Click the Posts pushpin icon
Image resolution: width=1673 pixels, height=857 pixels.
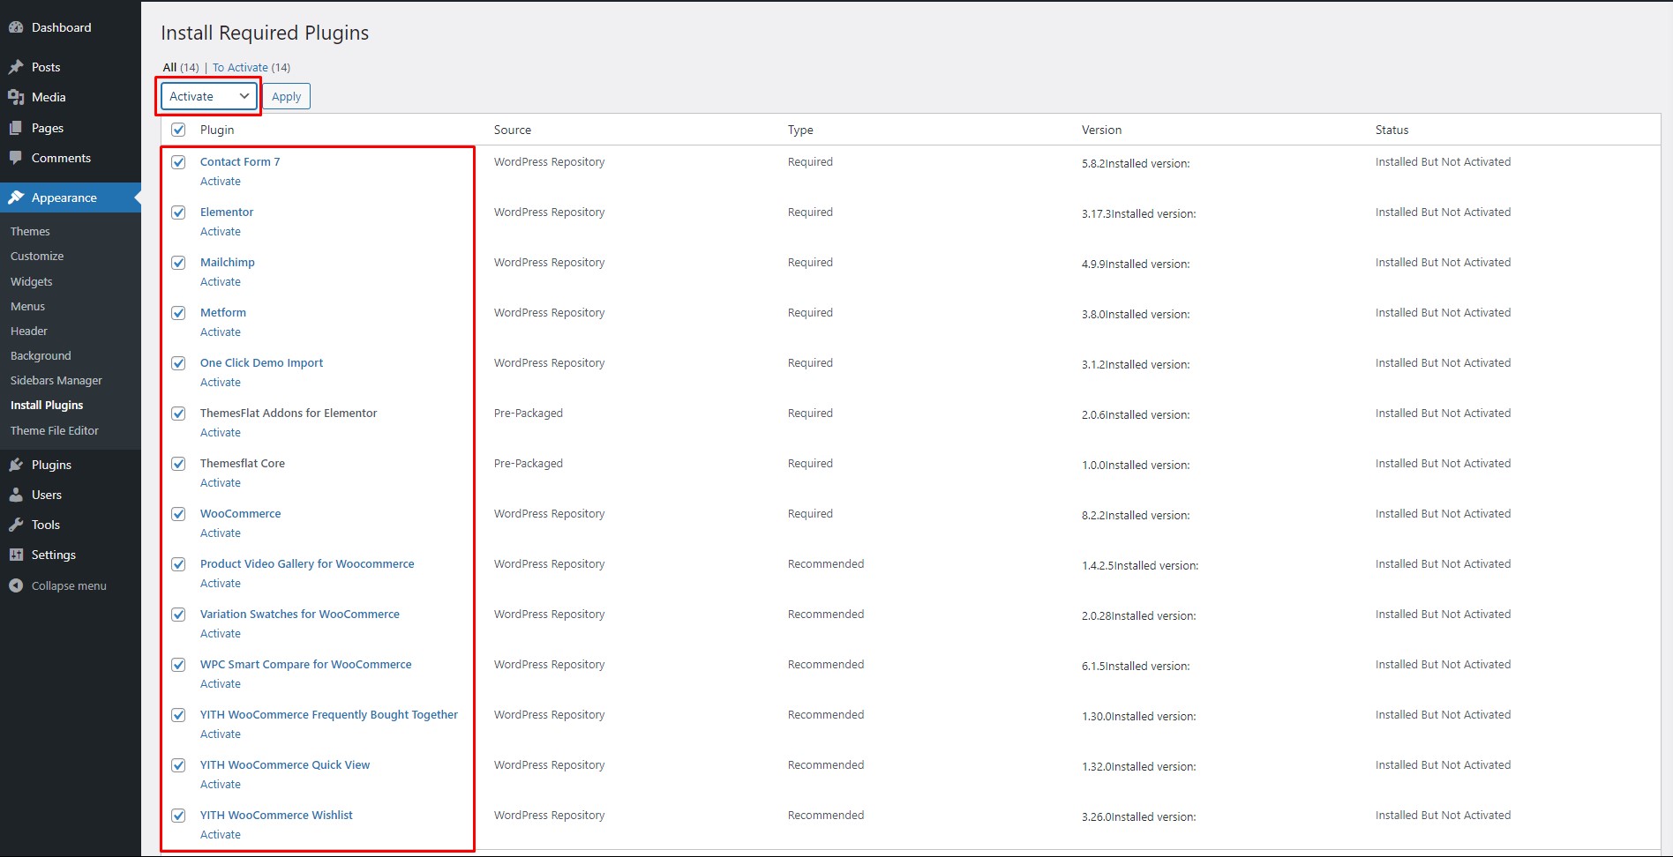[16, 67]
